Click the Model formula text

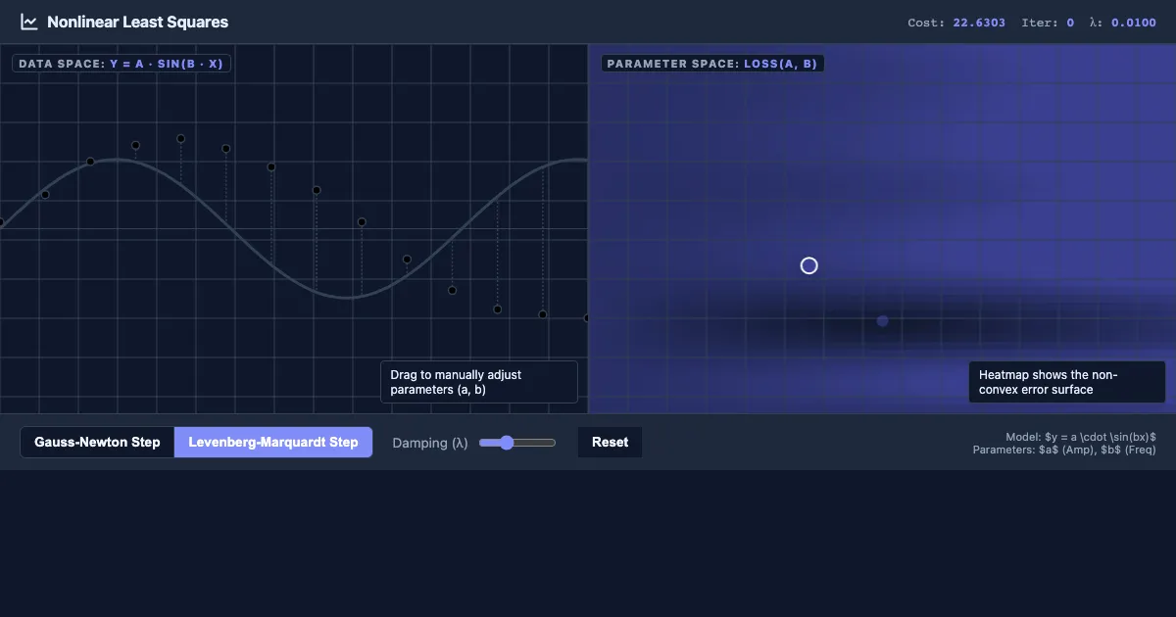coord(1081,437)
